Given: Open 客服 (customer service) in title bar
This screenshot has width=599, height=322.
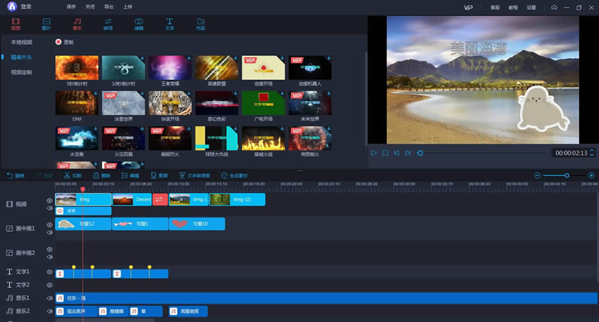Looking at the screenshot, I should pyautogui.click(x=495, y=7).
